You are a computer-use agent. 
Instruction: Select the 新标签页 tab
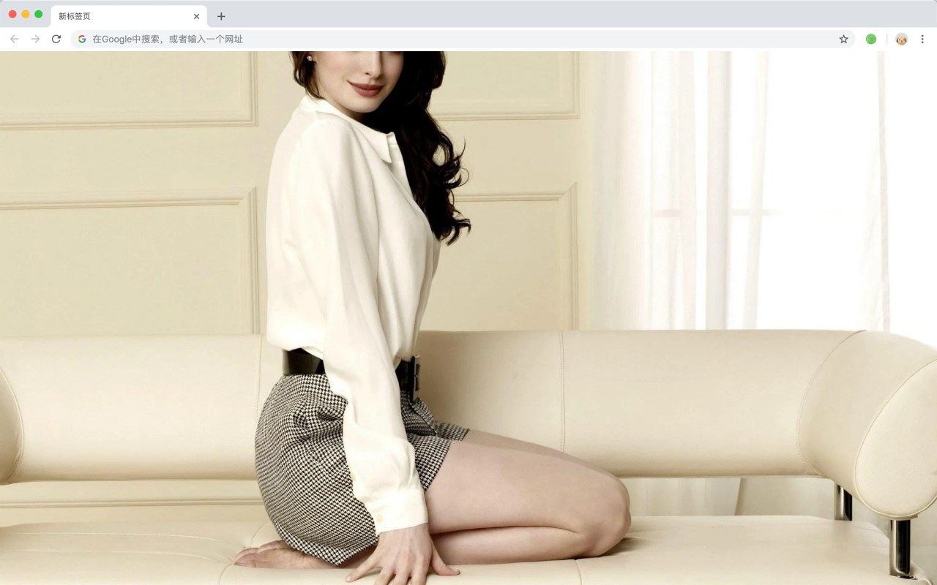tap(129, 16)
